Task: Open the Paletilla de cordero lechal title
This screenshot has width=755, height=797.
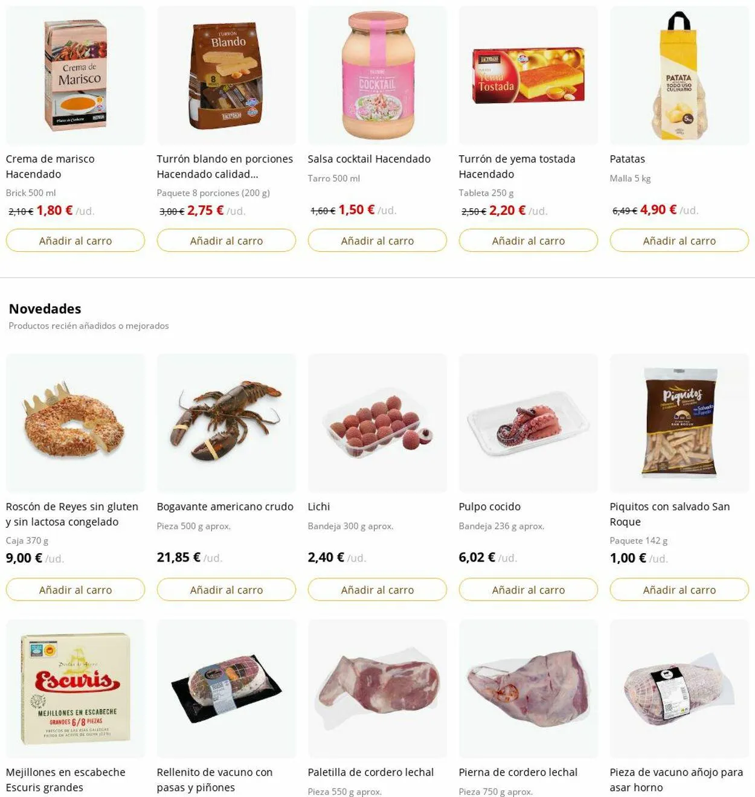Action: point(371,772)
